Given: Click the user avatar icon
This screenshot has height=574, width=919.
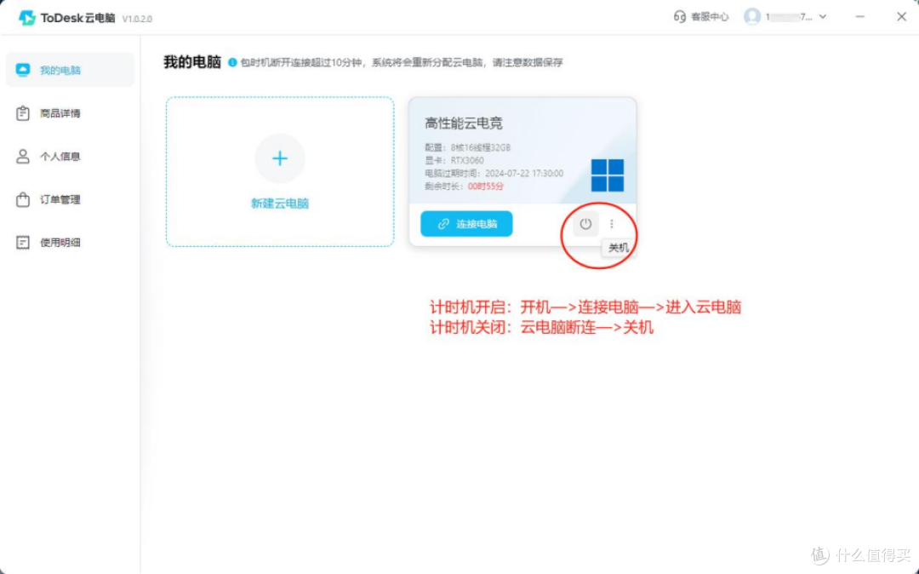Looking at the screenshot, I should coord(752,16).
